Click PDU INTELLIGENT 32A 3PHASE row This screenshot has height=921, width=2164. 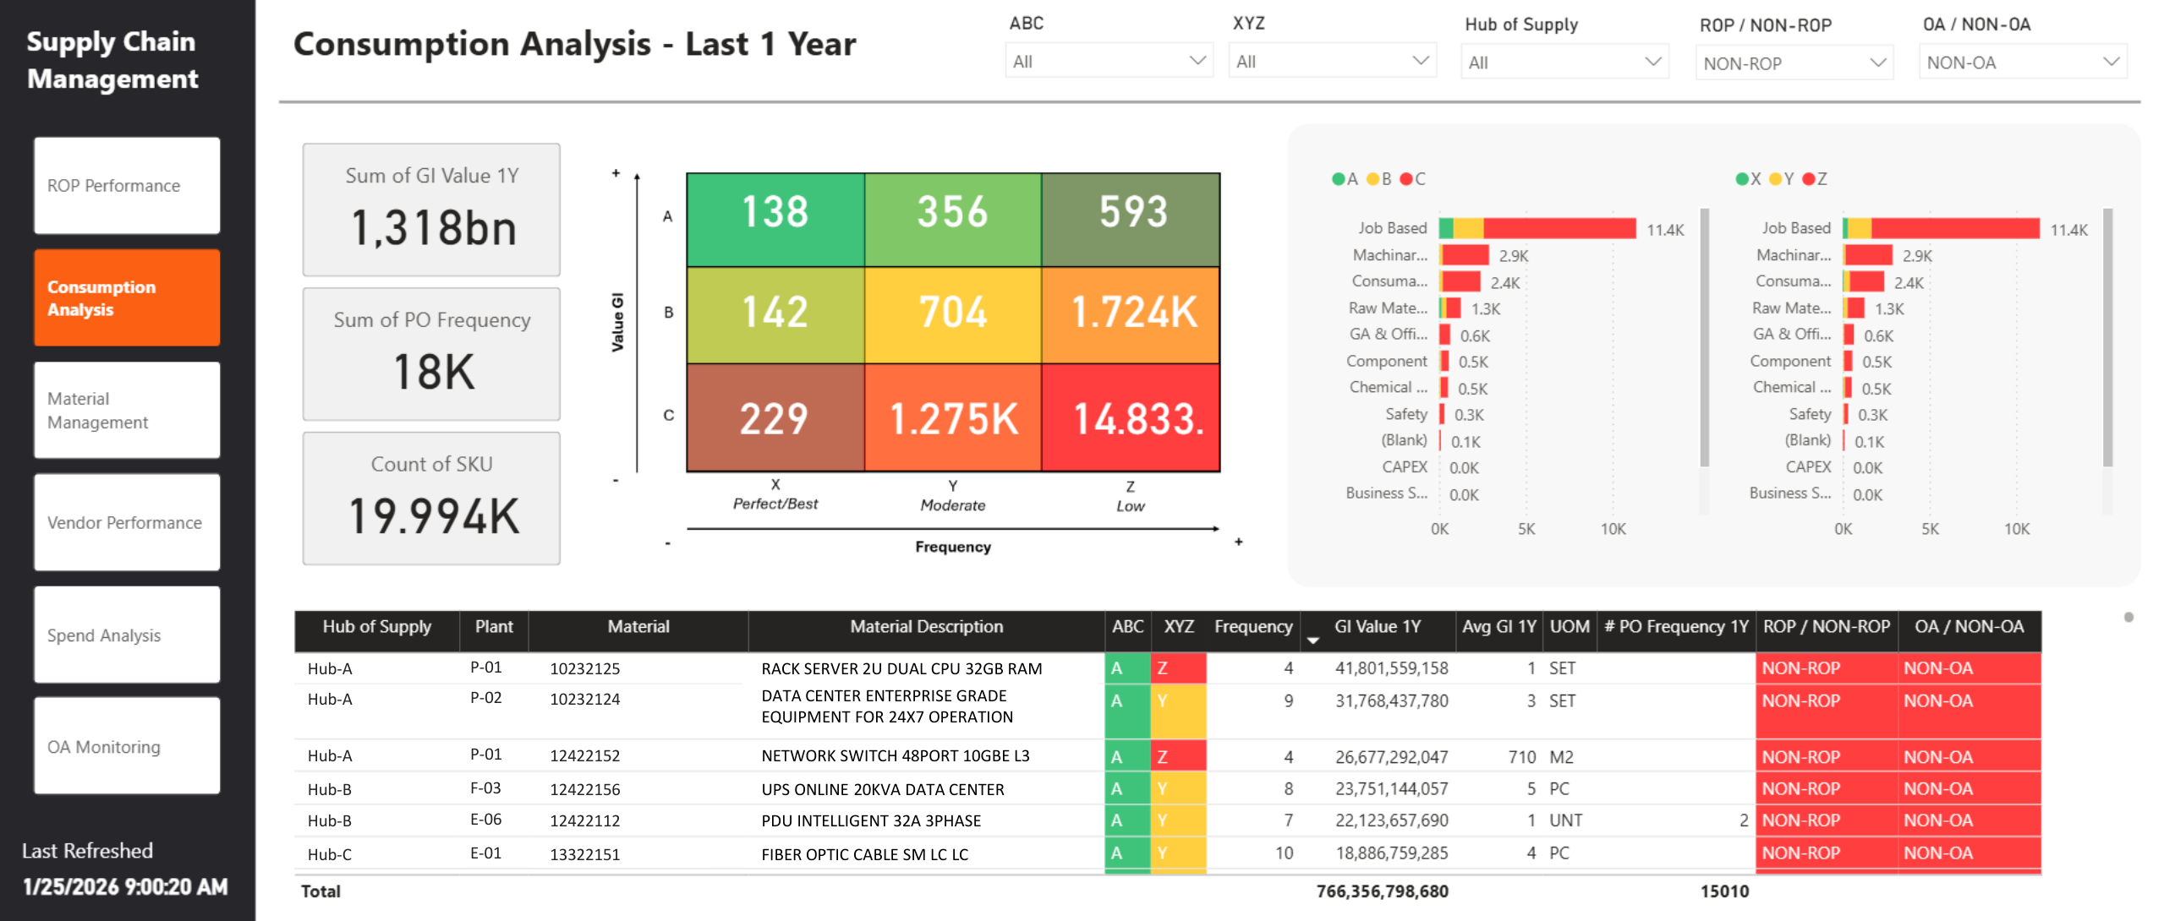(x=1167, y=820)
